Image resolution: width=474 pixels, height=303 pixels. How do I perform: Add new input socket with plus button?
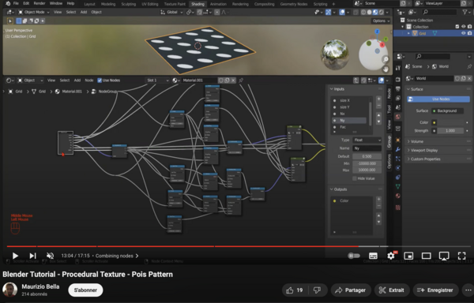(x=378, y=99)
